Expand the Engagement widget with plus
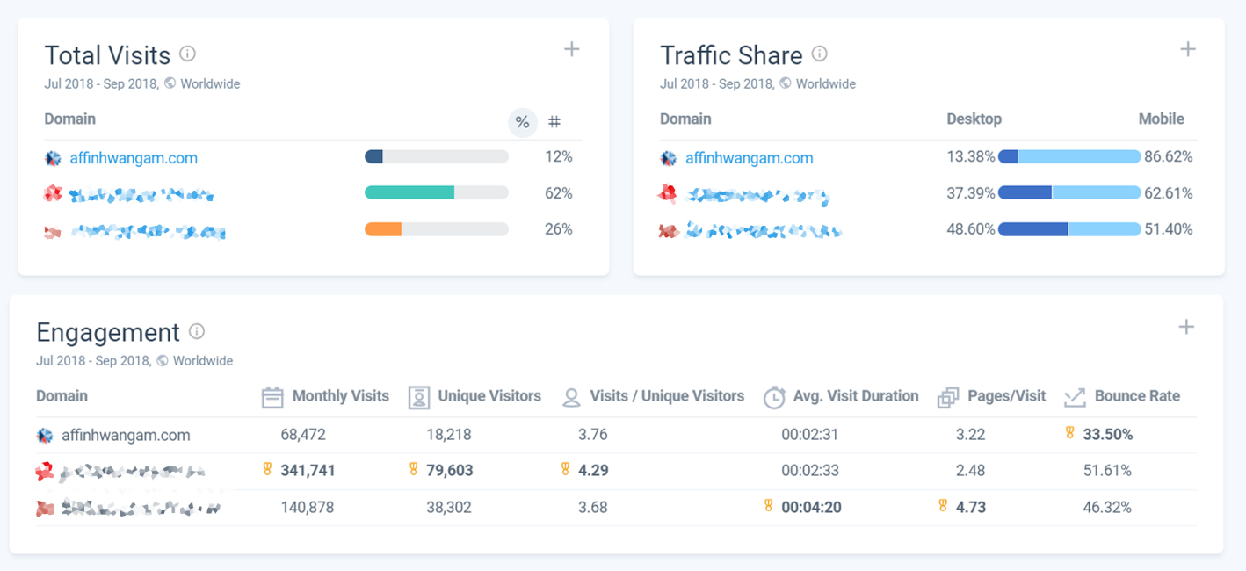Screen dimensions: 1246x571 (x=1186, y=327)
